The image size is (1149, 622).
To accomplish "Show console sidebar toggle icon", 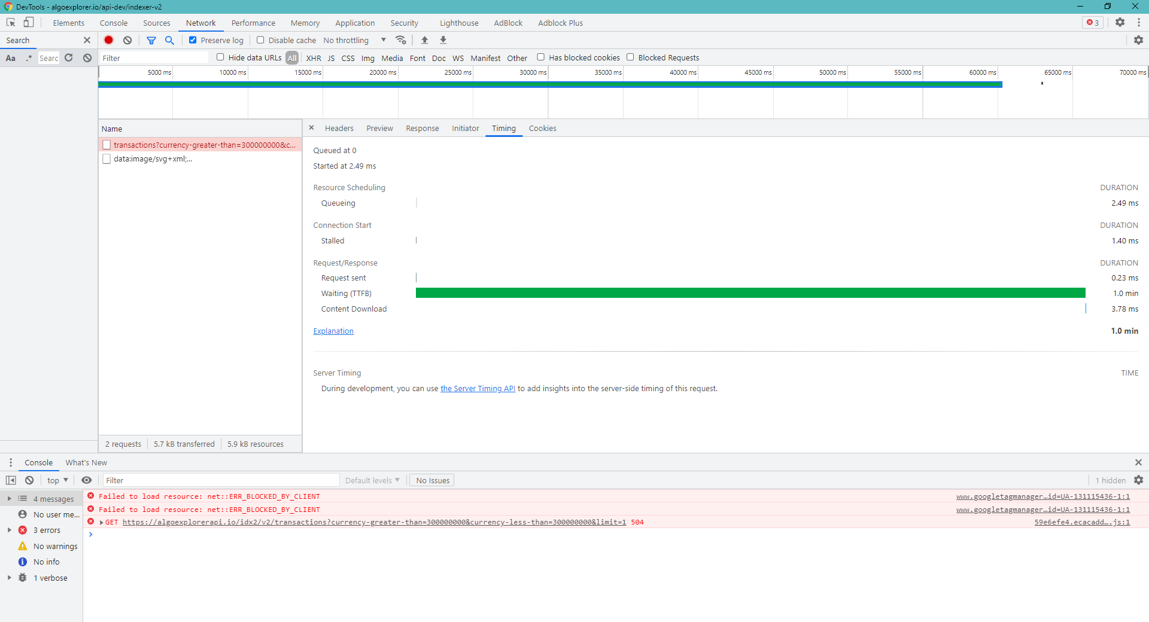I will pyautogui.click(x=11, y=480).
